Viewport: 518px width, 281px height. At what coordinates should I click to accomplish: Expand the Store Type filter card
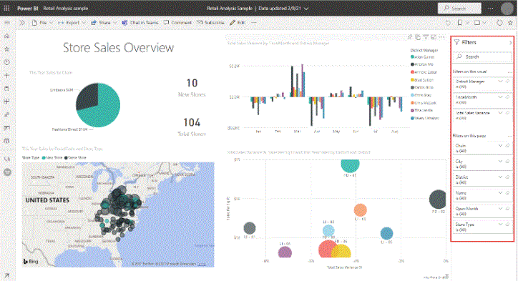coord(500,225)
